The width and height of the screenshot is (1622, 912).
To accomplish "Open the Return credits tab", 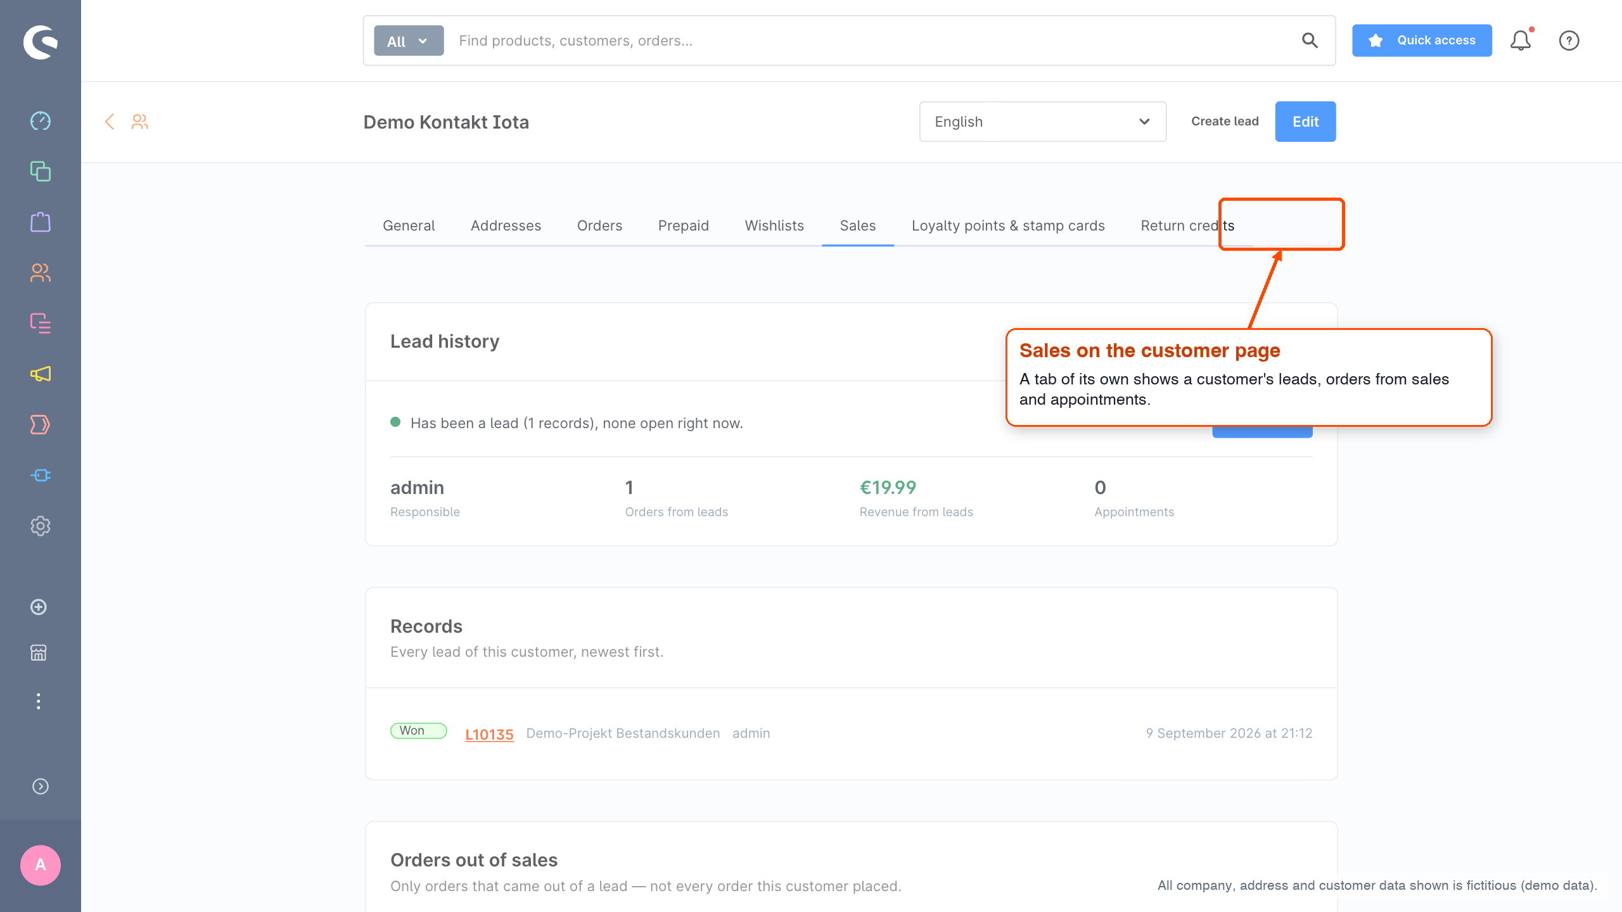I will pos(1187,225).
